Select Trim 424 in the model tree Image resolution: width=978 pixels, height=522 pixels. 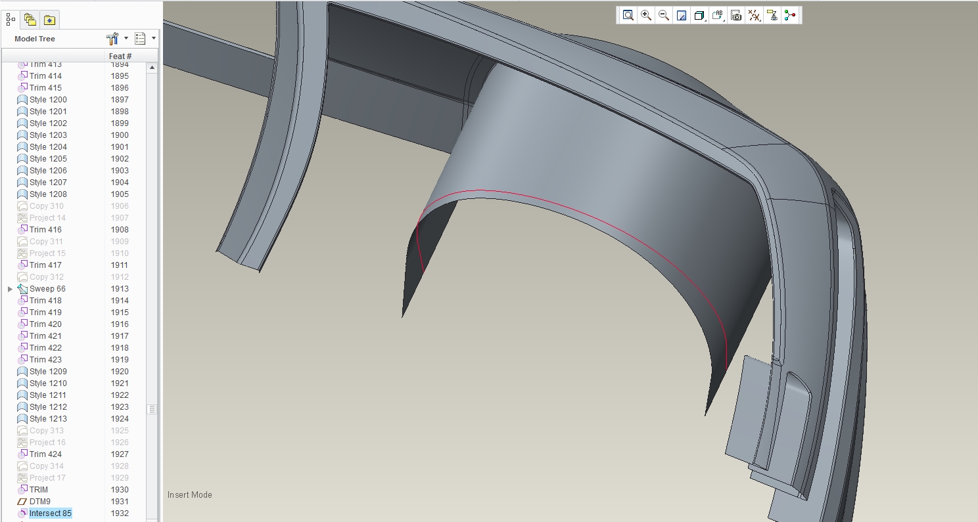tap(45, 454)
